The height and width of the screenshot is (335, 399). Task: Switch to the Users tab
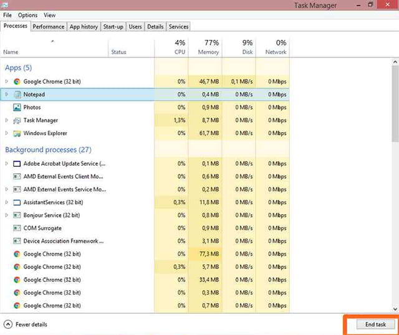coord(135,27)
